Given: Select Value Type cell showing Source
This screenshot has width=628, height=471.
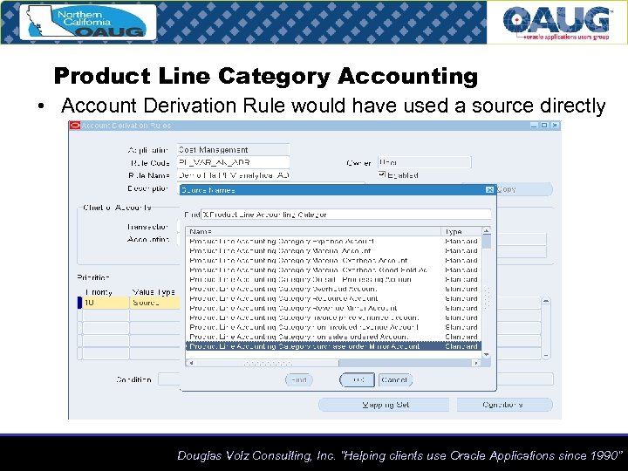Looking at the screenshot, I should pos(154,303).
